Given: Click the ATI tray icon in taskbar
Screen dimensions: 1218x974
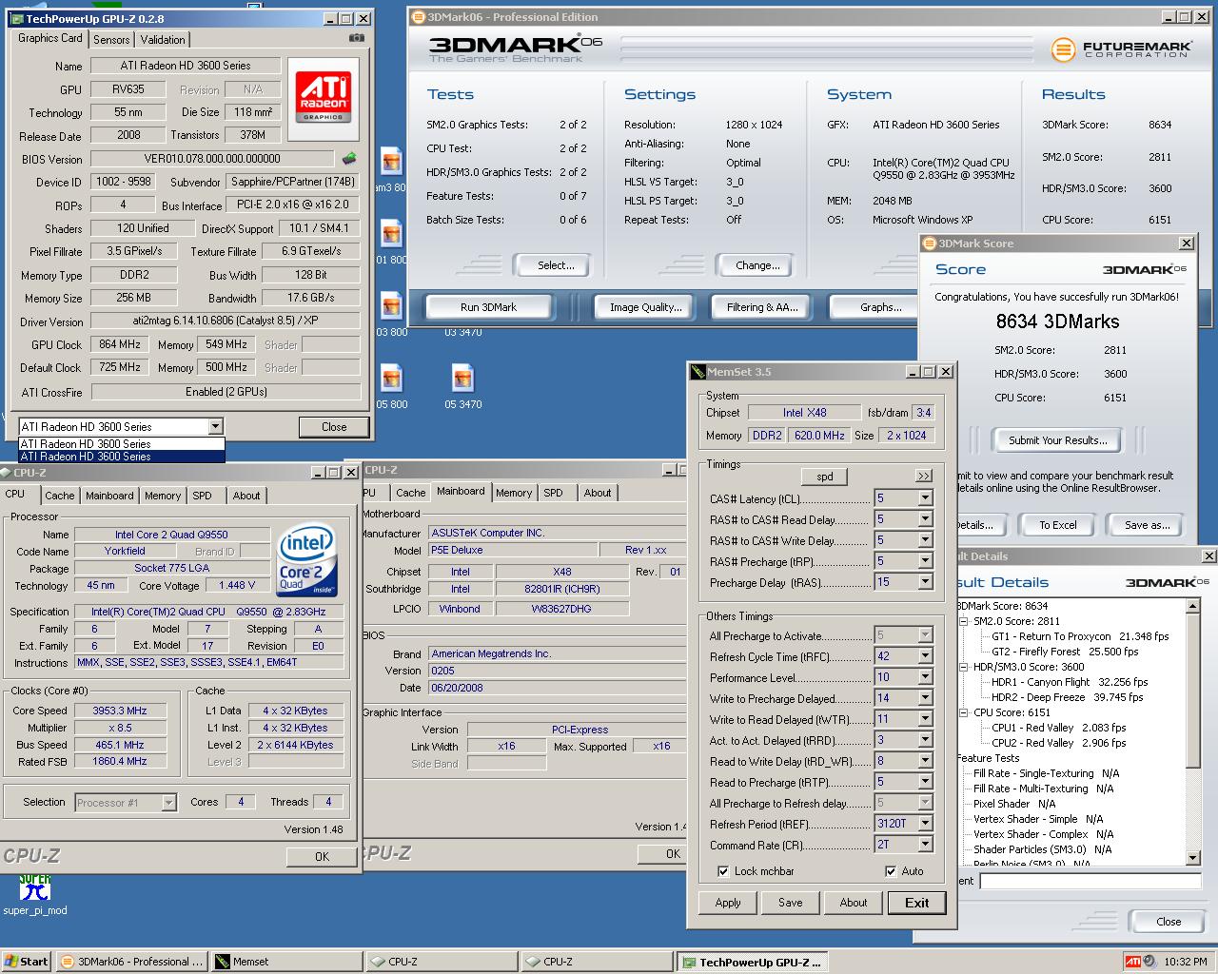Looking at the screenshot, I should 1132,962.
